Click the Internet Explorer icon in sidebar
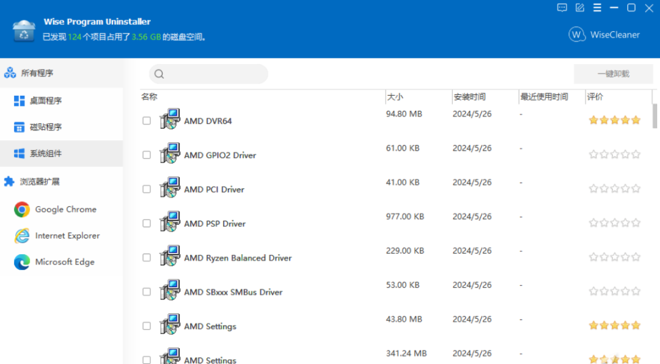Image resolution: width=660 pixels, height=364 pixels. tap(22, 235)
